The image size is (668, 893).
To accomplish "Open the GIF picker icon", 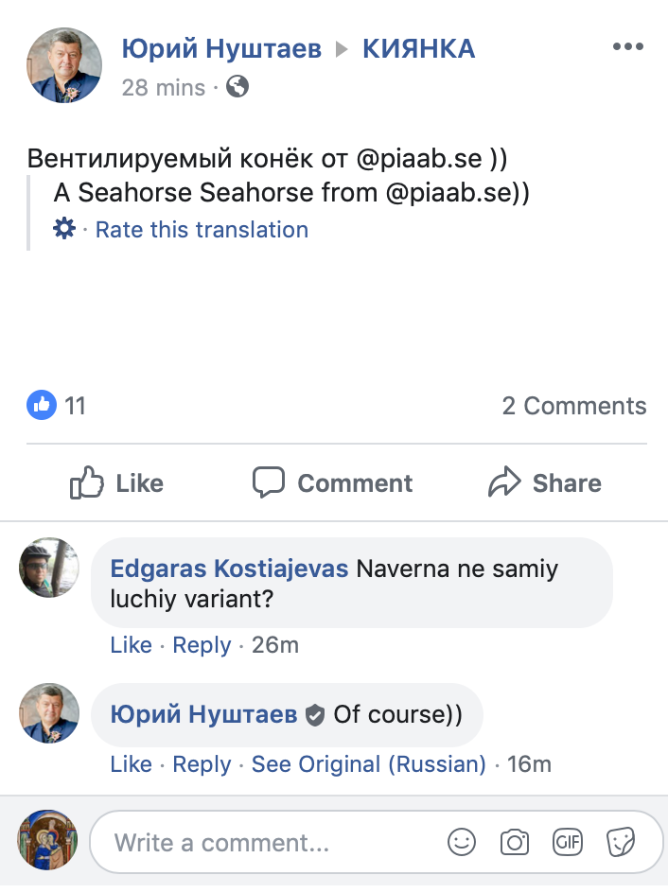I will [x=568, y=842].
